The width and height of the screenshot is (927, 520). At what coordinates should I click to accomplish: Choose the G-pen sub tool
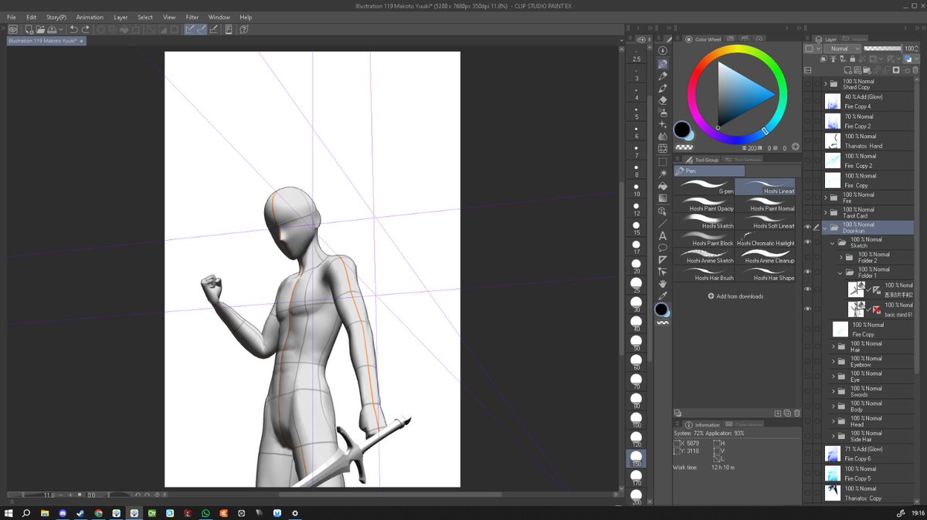(x=704, y=187)
